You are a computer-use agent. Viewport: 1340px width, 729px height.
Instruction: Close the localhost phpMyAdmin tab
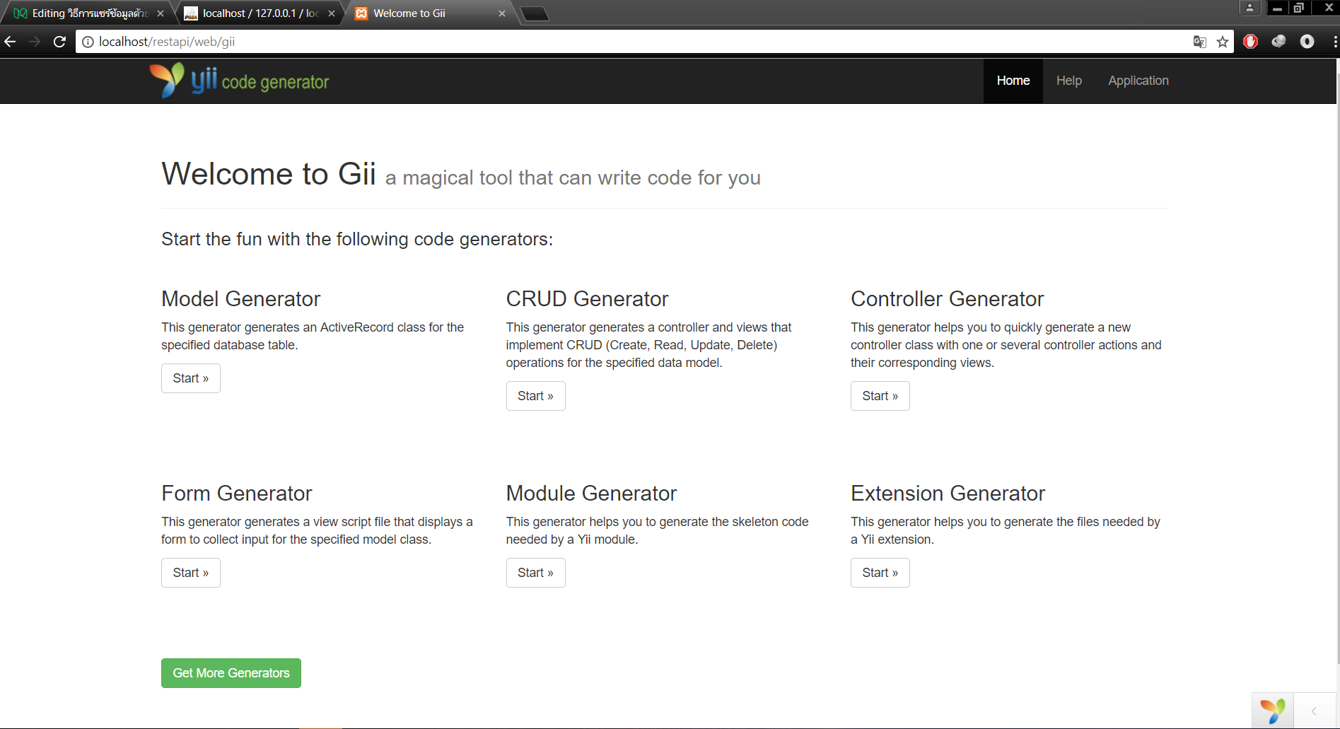pos(332,13)
